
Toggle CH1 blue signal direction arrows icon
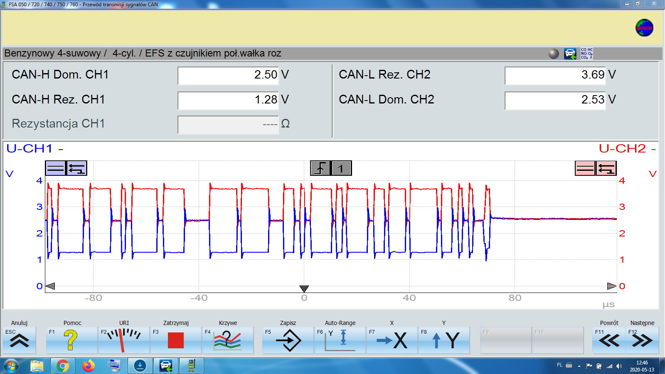pos(76,168)
